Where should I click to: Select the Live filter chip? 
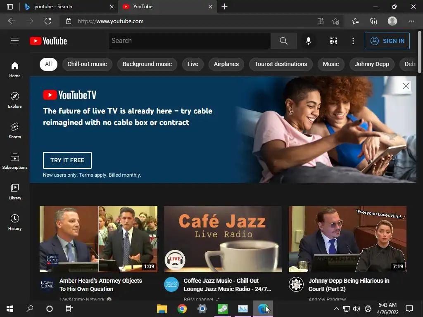(193, 64)
